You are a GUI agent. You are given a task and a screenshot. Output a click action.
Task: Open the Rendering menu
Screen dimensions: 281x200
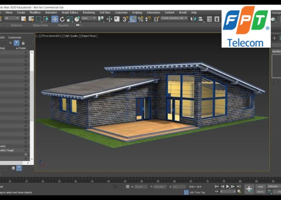tap(89, 12)
